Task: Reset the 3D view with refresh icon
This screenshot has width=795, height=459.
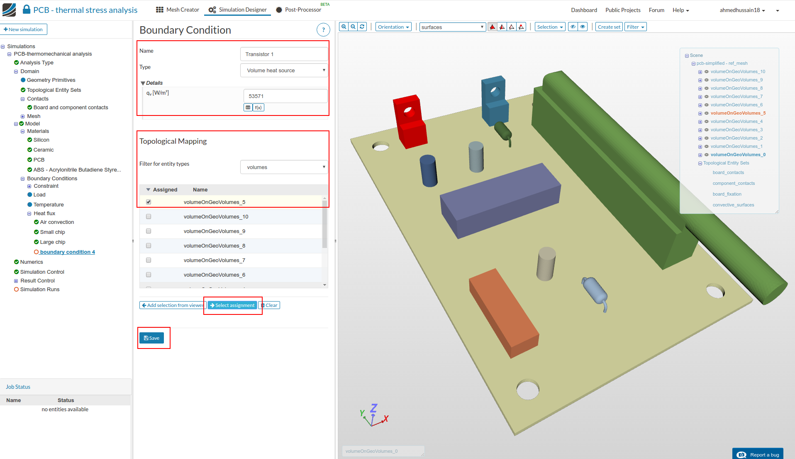Action: point(362,27)
